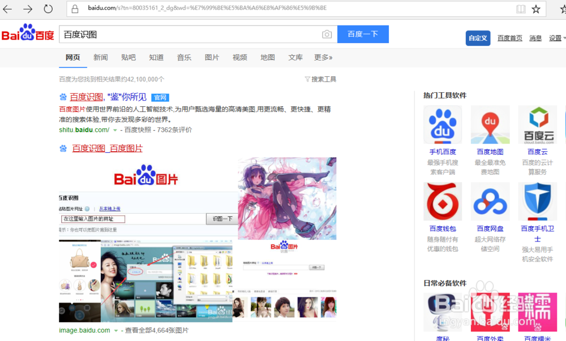Click the paw icon beside 百度识图,"鉴"你所见
The width and height of the screenshot is (566, 341).
point(63,97)
